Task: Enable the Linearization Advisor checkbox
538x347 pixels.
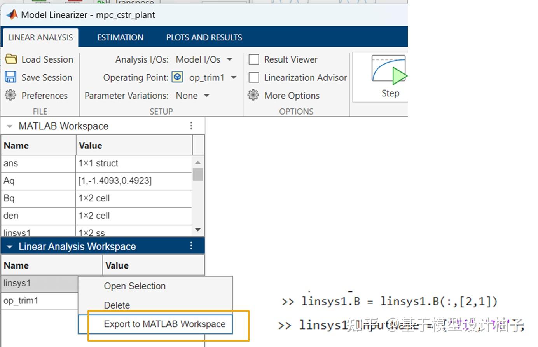Action: tap(254, 77)
